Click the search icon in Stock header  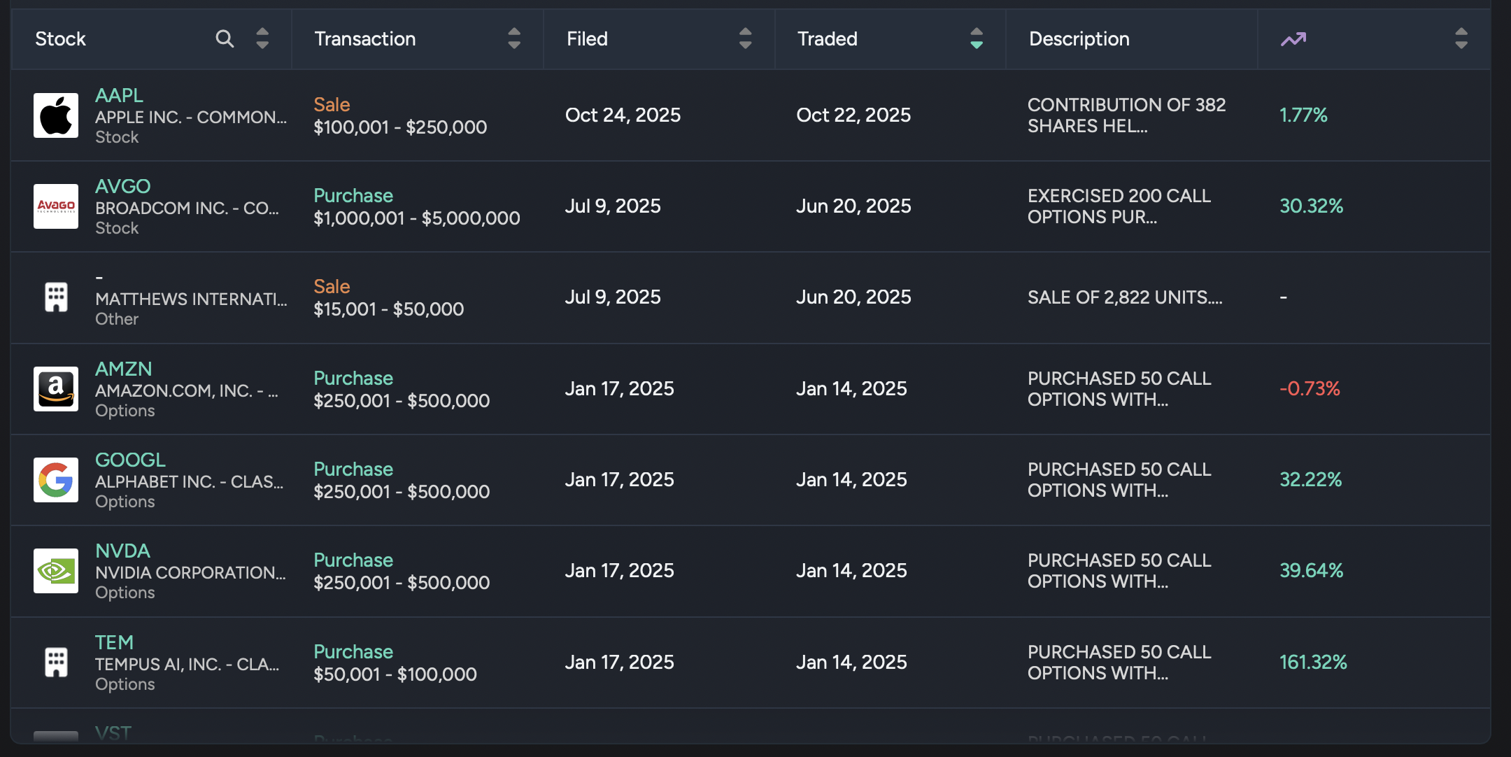pyautogui.click(x=225, y=38)
